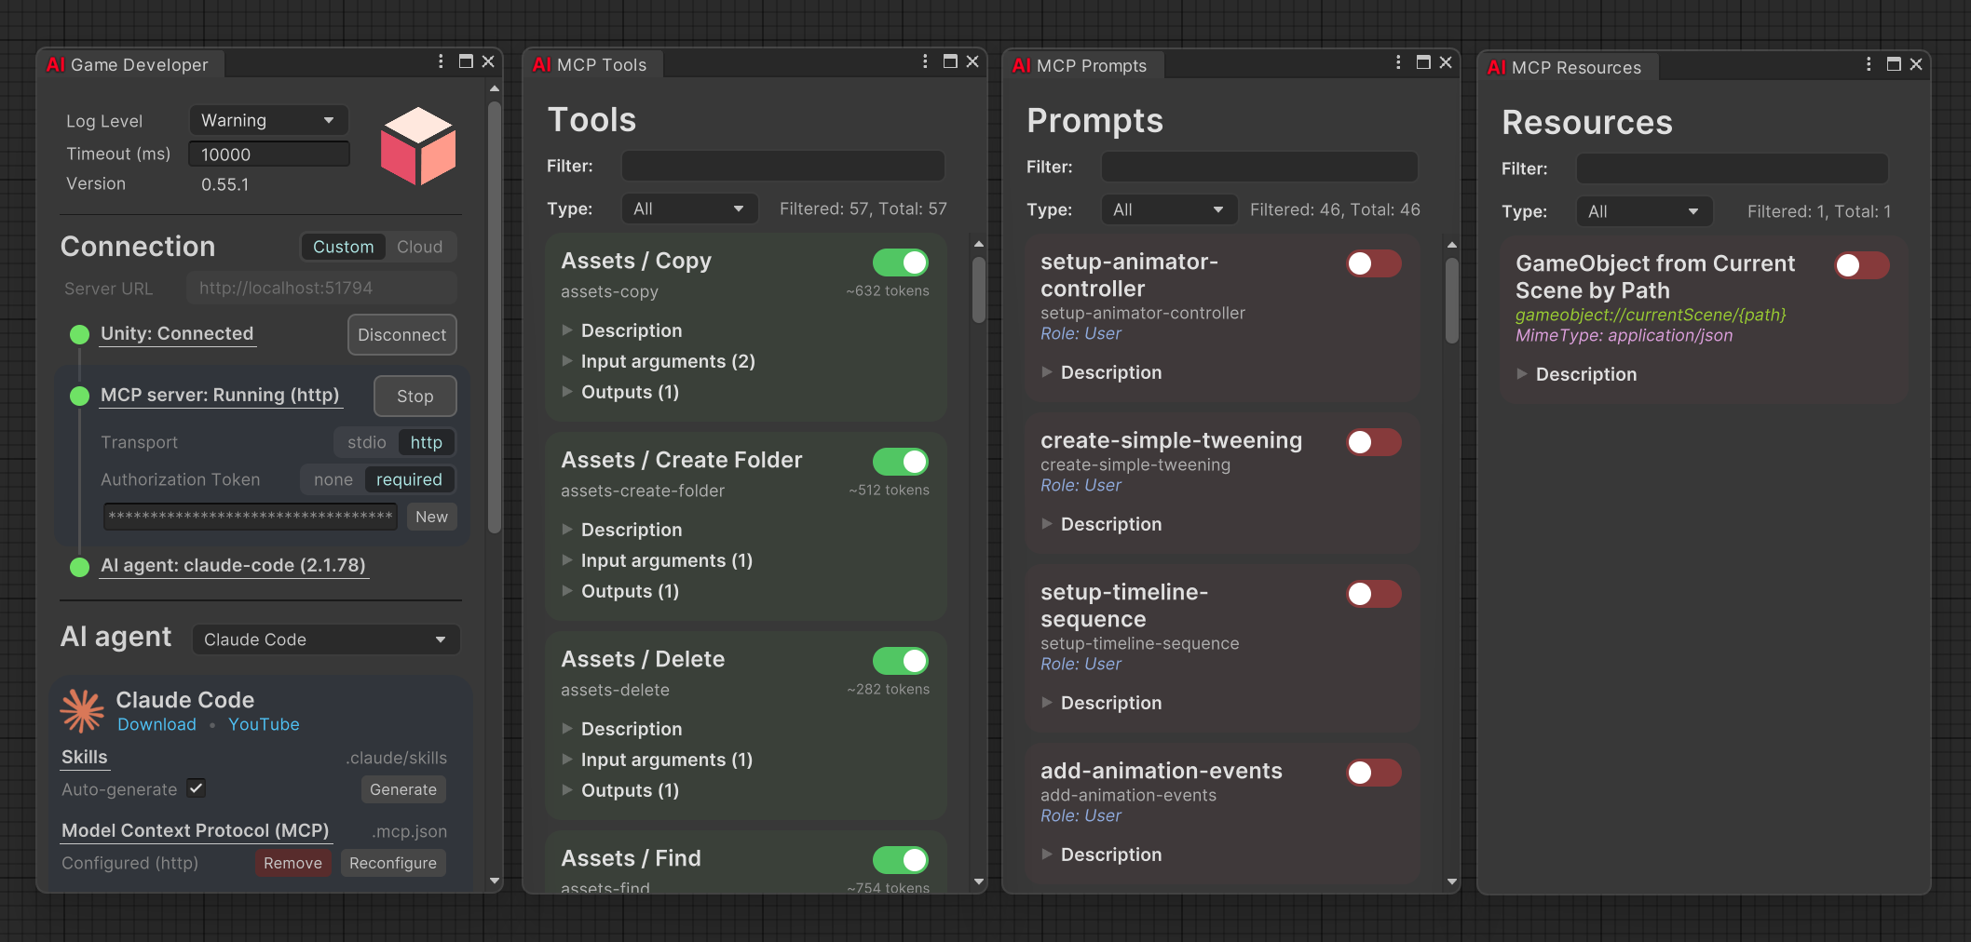Disable the Assets / Copy tool toggle
This screenshot has width=1971, height=942.
pos(900,262)
